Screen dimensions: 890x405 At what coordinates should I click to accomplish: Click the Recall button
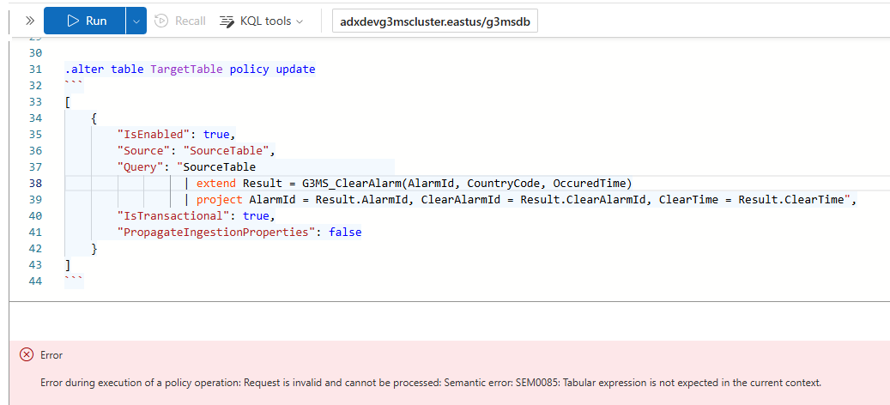coord(180,21)
